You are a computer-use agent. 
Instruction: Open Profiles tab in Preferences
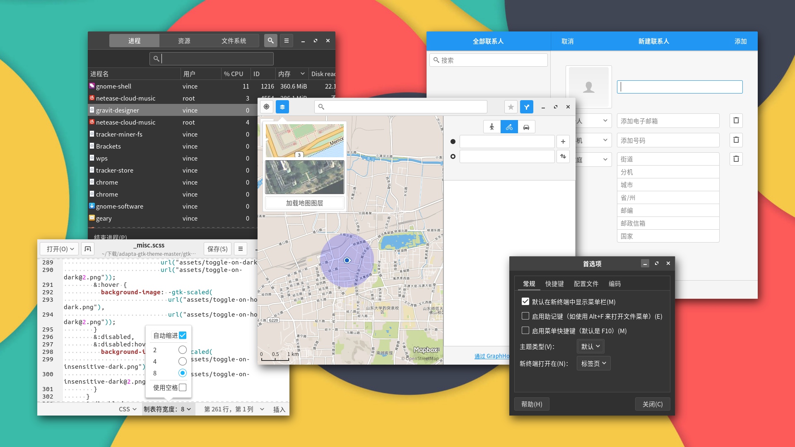[x=586, y=284]
